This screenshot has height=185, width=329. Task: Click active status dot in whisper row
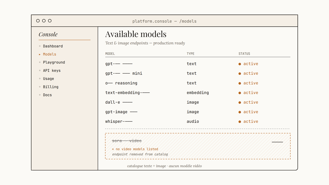pyautogui.click(x=240, y=122)
